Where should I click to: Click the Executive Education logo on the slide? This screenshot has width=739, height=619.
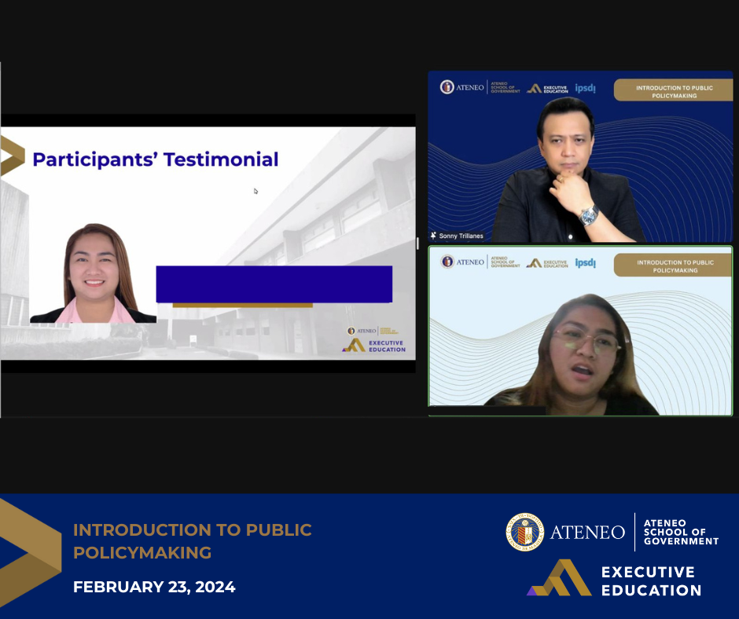point(370,344)
